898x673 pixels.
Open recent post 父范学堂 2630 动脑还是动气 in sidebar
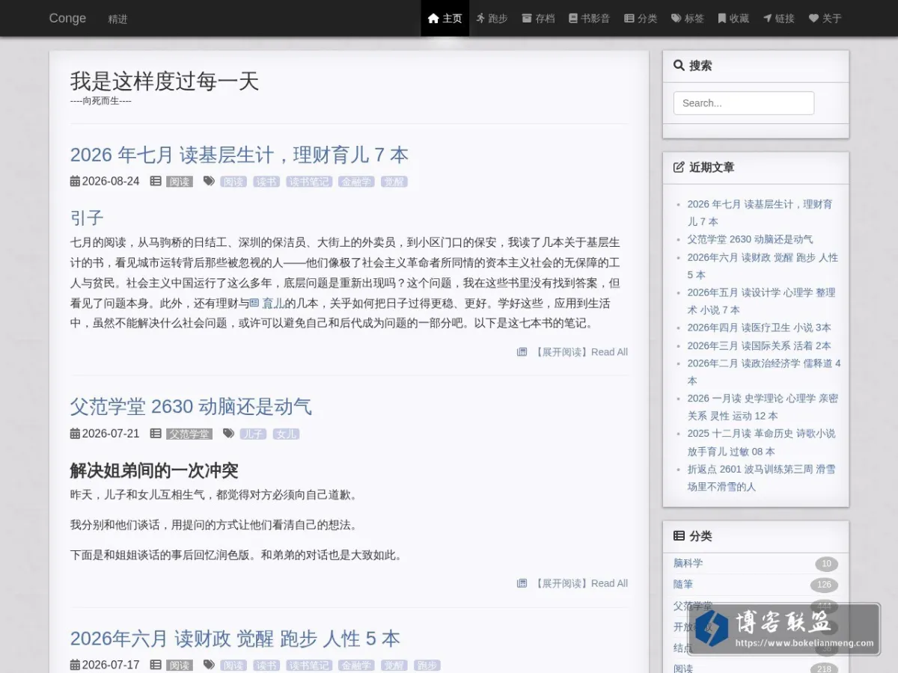(750, 239)
